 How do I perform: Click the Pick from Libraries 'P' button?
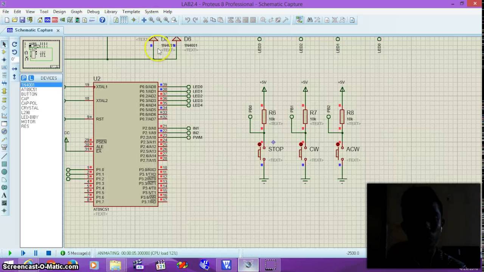[23, 78]
